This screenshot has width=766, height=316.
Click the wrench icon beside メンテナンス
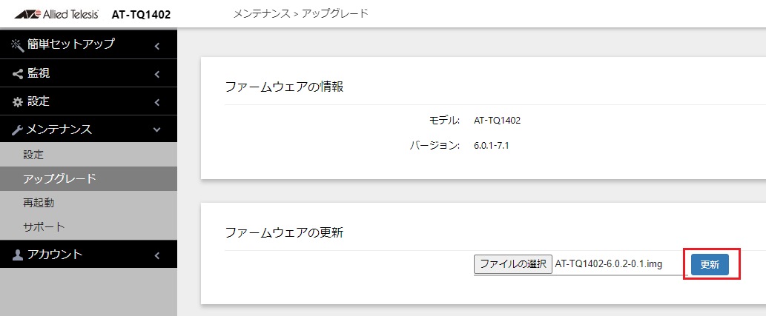click(18, 130)
